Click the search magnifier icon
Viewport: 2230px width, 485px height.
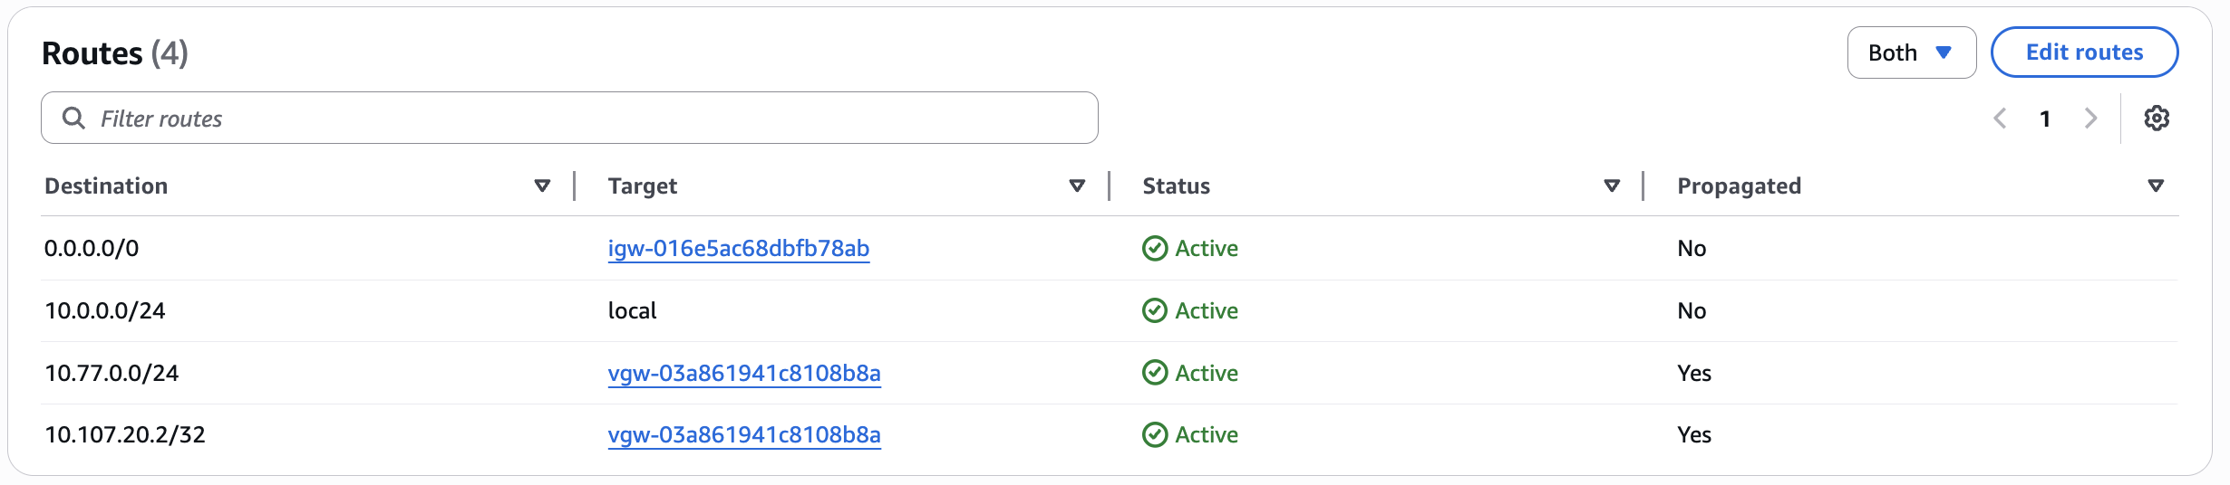(x=73, y=119)
